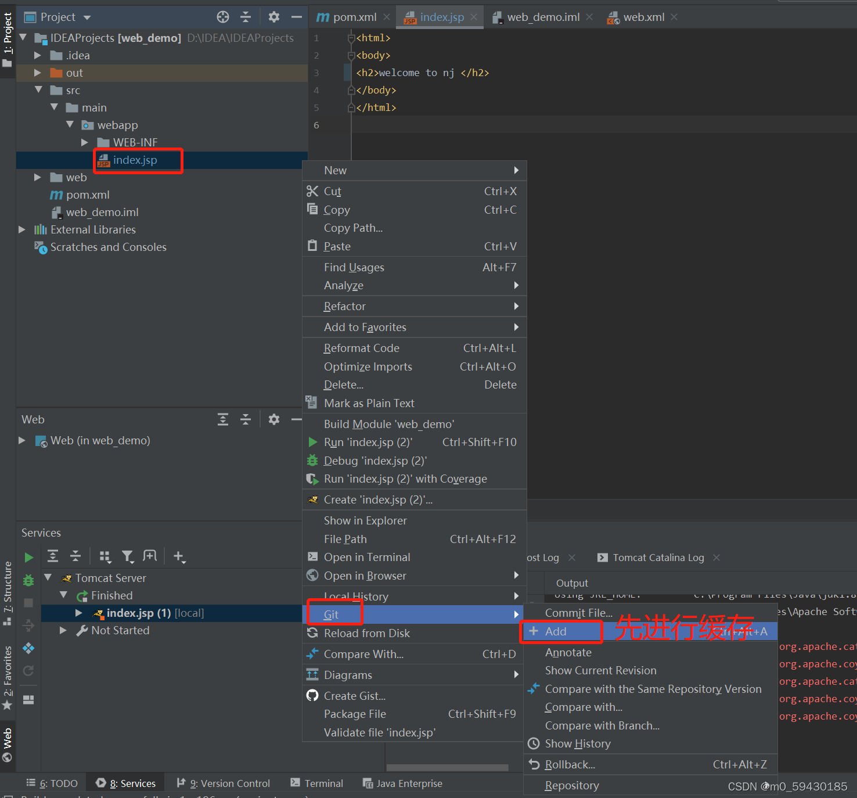Image resolution: width=857 pixels, height=798 pixels.
Task: Click collapse all icon in Project panel header
Action: coord(246,17)
